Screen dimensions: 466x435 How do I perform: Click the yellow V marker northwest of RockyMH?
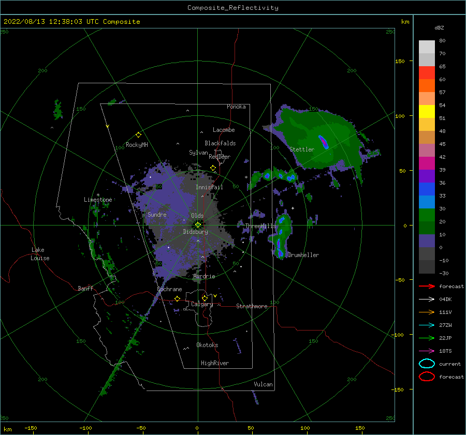[108, 126]
